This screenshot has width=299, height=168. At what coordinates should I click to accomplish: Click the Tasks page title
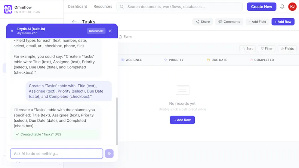[x=89, y=22]
